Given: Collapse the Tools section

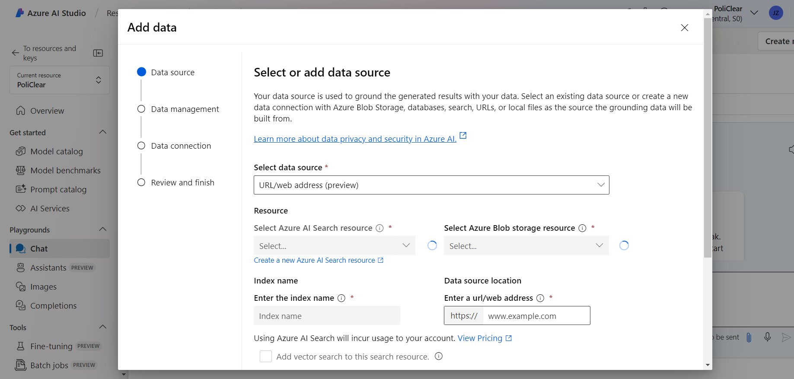Looking at the screenshot, I should click(x=103, y=327).
